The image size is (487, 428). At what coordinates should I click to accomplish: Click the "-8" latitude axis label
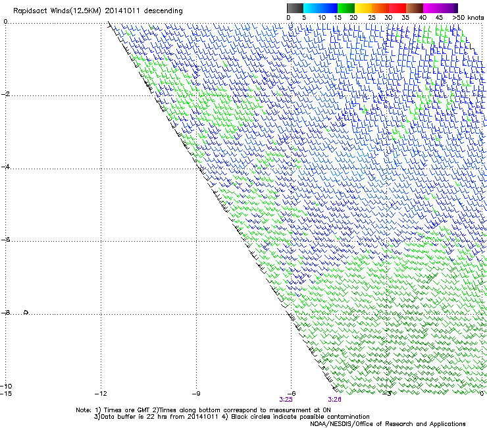[5, 313]
